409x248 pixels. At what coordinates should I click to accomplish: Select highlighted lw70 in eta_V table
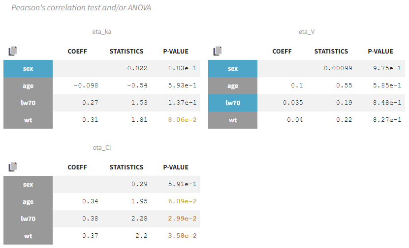pyautogui.click(x=233, y=103)
